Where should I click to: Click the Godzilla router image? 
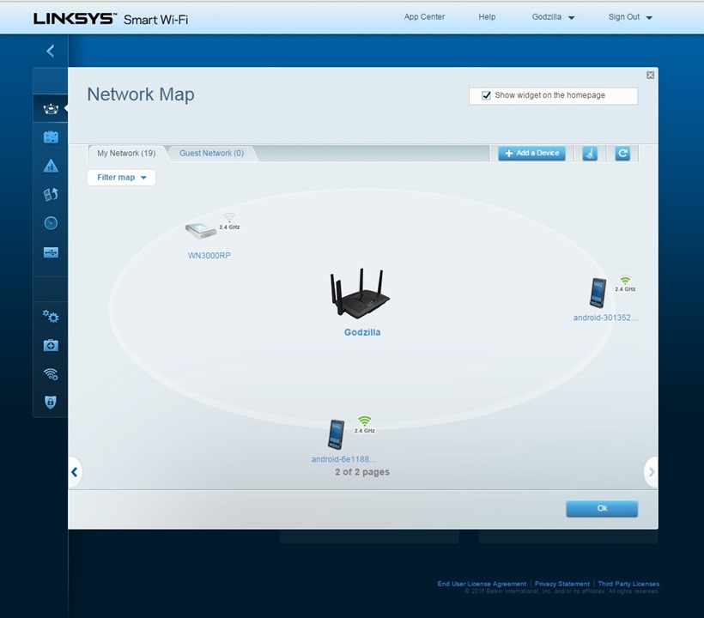click(x=360, y=294)
